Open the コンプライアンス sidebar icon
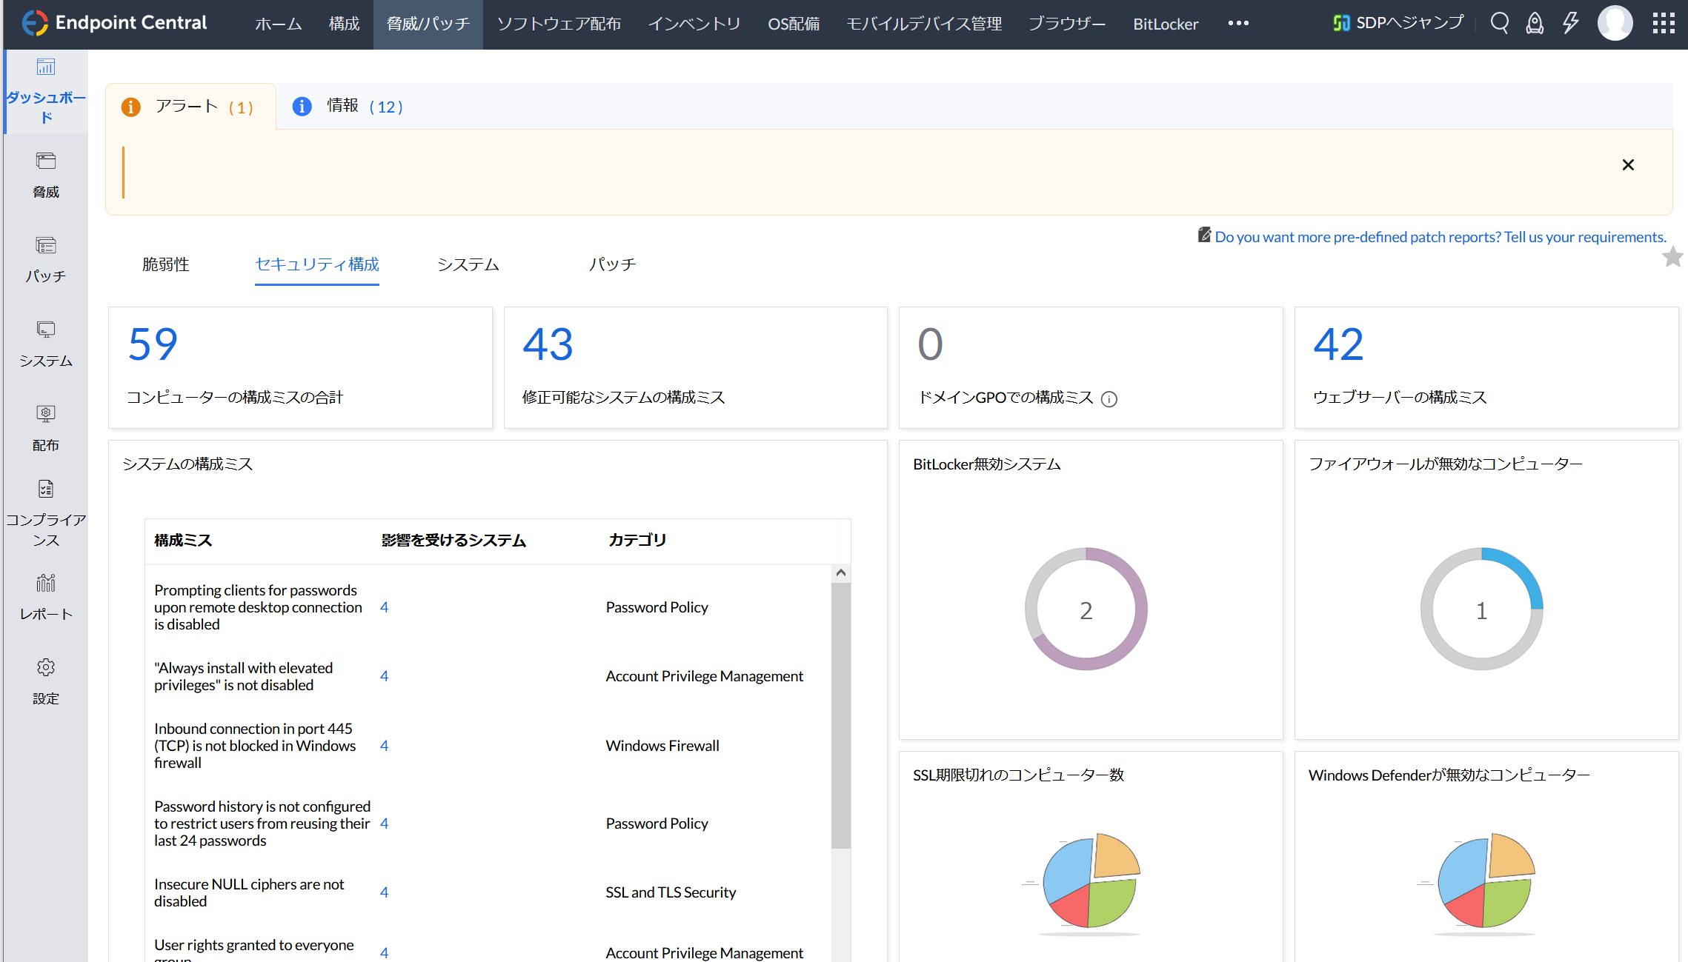Image resolution: width=1688 pixels, height=962 pixels. click(46, 511)
